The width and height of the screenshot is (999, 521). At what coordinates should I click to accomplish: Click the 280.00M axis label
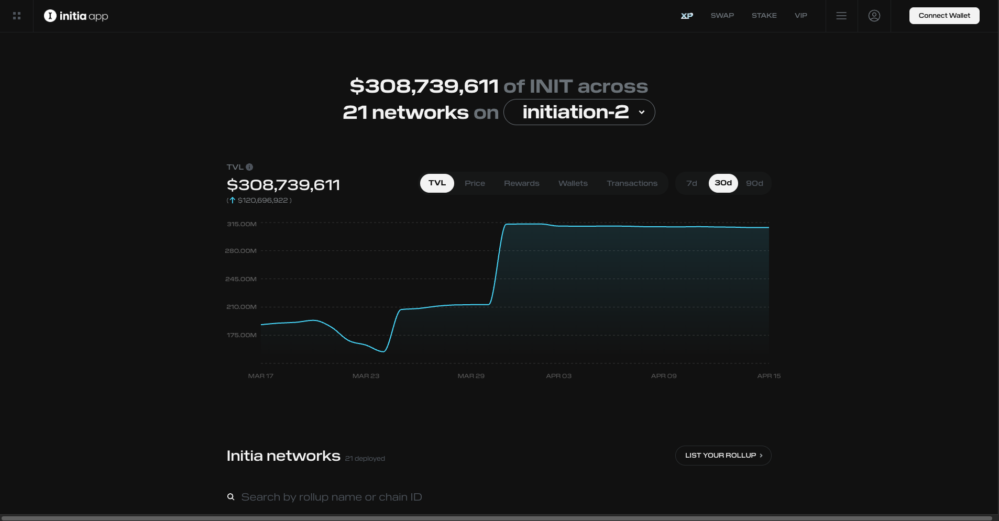point(241,251)
